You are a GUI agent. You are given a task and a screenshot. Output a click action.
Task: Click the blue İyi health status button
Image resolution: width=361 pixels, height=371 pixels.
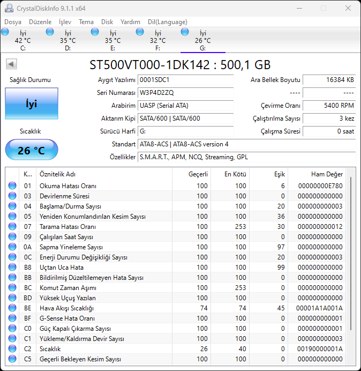[32, 103]
